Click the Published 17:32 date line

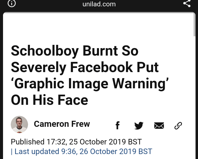pyautogui.click(x=76, y=142)
